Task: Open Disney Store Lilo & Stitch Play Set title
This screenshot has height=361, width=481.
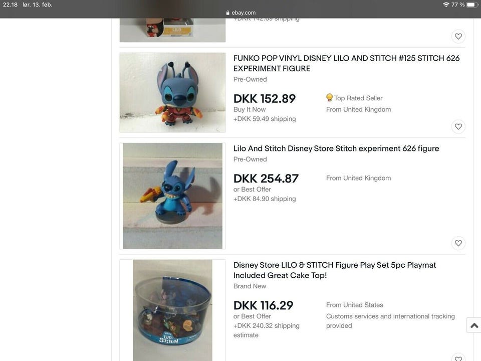Action: (x=335, y=270)
